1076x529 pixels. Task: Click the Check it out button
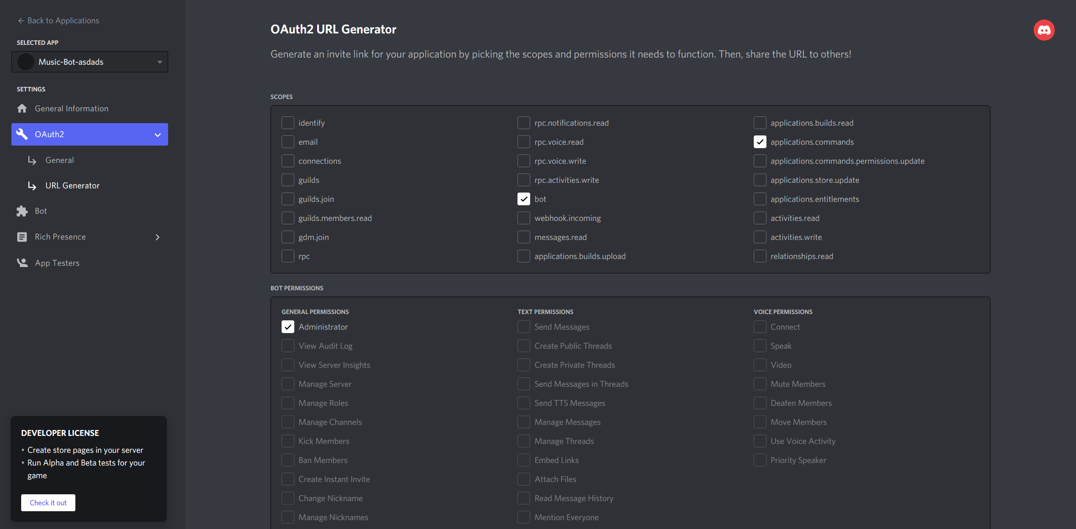coord(48,502)
